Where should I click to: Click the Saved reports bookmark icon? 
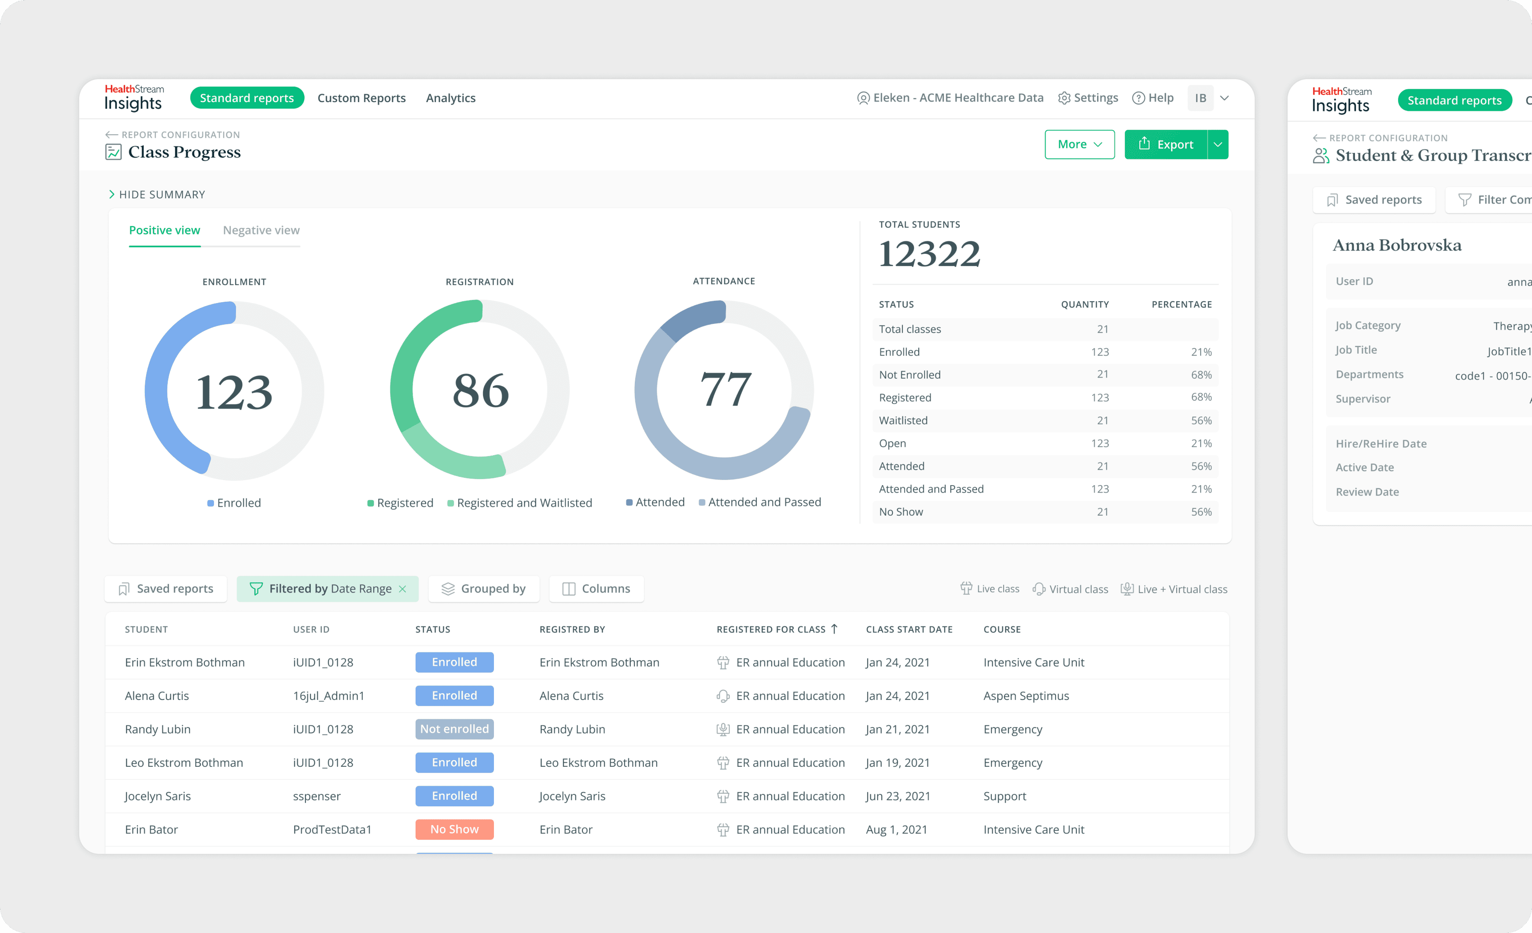124,588
